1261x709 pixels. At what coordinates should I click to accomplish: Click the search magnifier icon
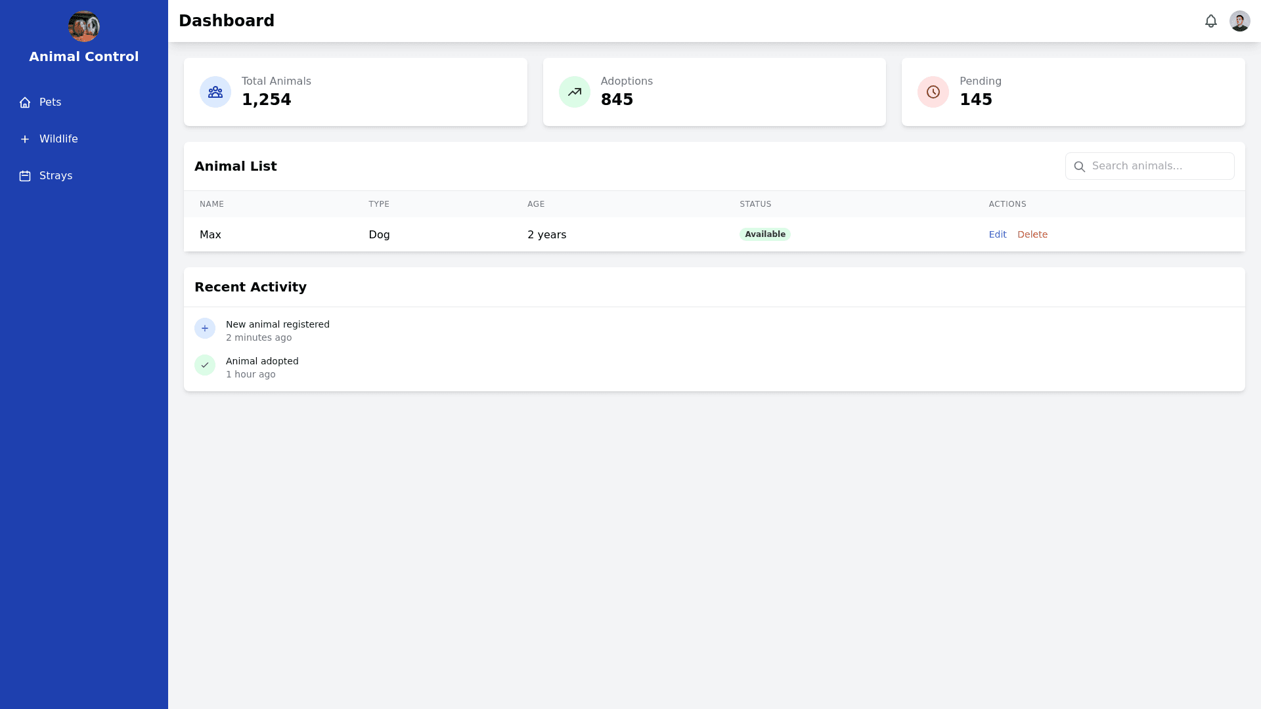point(1079,167)
